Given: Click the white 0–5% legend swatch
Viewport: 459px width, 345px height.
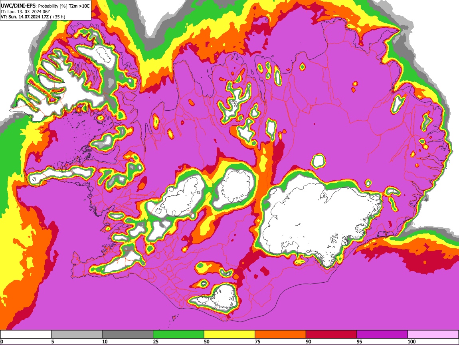Looking at the screenshot, I should tap(26, 335).
